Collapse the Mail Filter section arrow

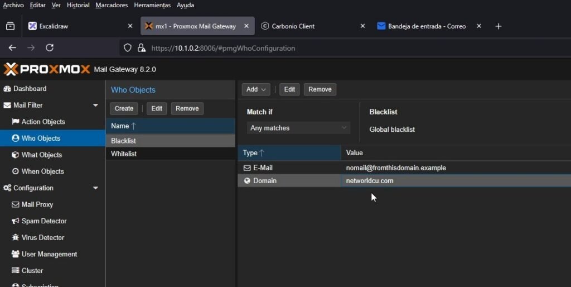[95, 105]
